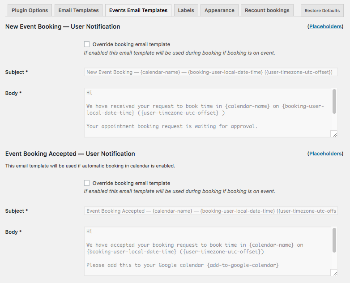Enable override template for New Event Booking
This screenshot has width=350, height=283.
coord(87,44)
